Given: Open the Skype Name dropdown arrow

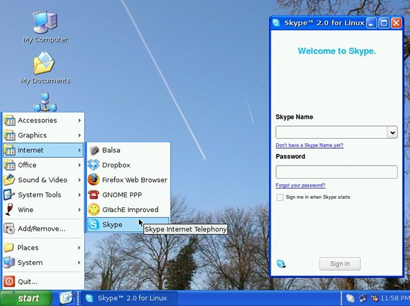Looking at the screenshot, I should pos(392,132).
